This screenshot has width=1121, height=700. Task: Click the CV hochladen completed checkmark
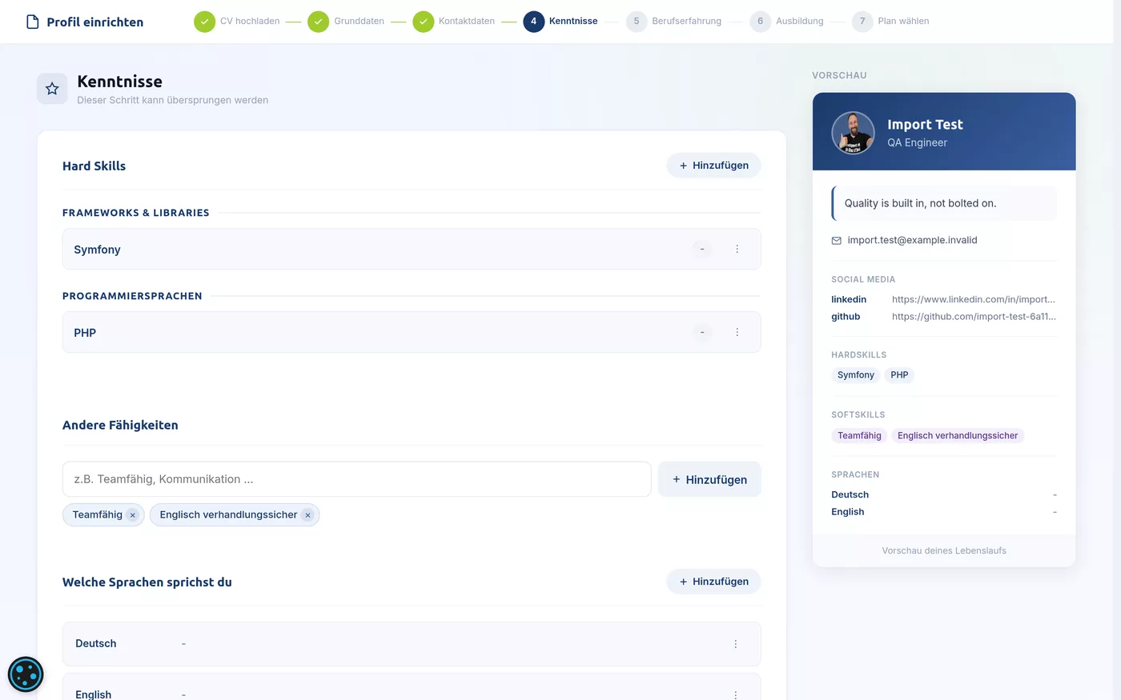204,22
